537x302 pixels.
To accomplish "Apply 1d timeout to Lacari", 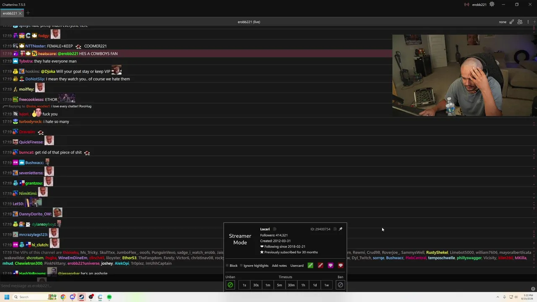I will point(315,285).
